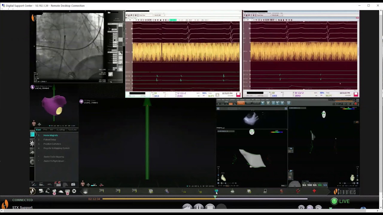This screenshot has height=215, width=383.
Task: Open the clipboard workflow panel icon
Action: click(32, 134)
